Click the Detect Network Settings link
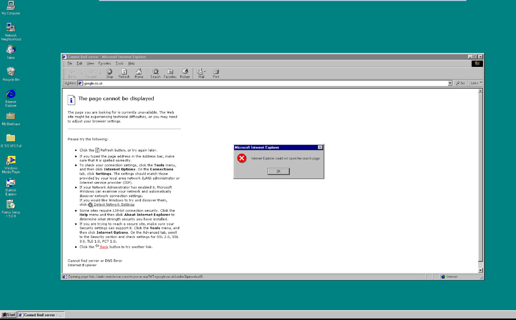This screenshot has height=320, width=516. pyautogui.click(x=114, y=205)
